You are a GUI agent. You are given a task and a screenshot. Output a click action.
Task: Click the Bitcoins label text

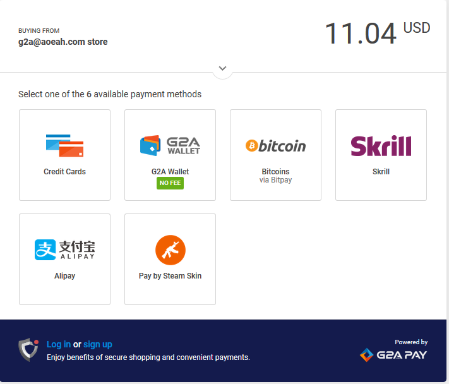coord(275,172)
